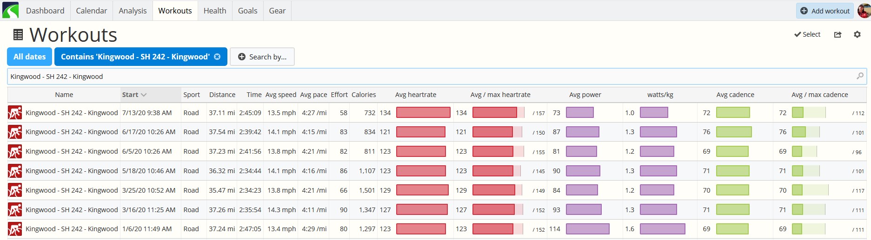Open the settings gear icon
This screenshot has height=240, width=871.
pyautogui.click(x=857, y=34)
